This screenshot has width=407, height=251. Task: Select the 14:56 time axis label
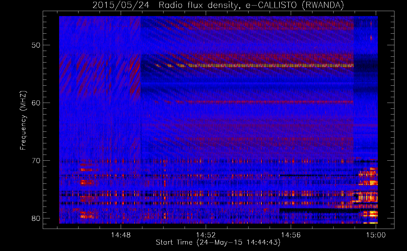(291, 235)
